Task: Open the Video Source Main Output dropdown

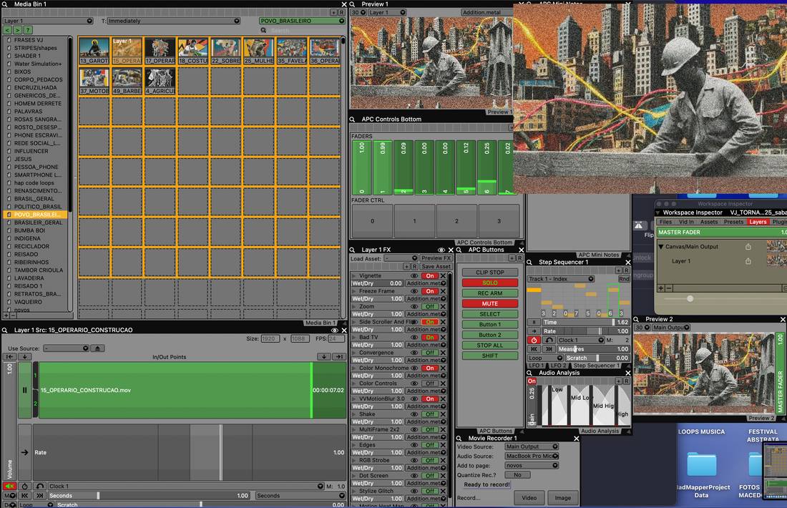Action: pos(532,446)
